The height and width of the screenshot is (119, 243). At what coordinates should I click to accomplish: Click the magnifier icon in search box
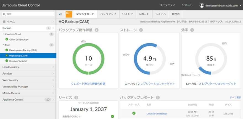(4, 14)
